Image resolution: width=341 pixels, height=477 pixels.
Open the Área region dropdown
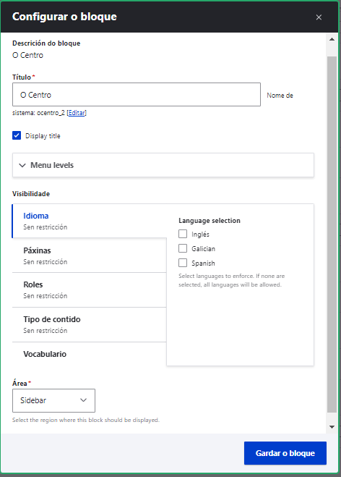tap(53, 400)
